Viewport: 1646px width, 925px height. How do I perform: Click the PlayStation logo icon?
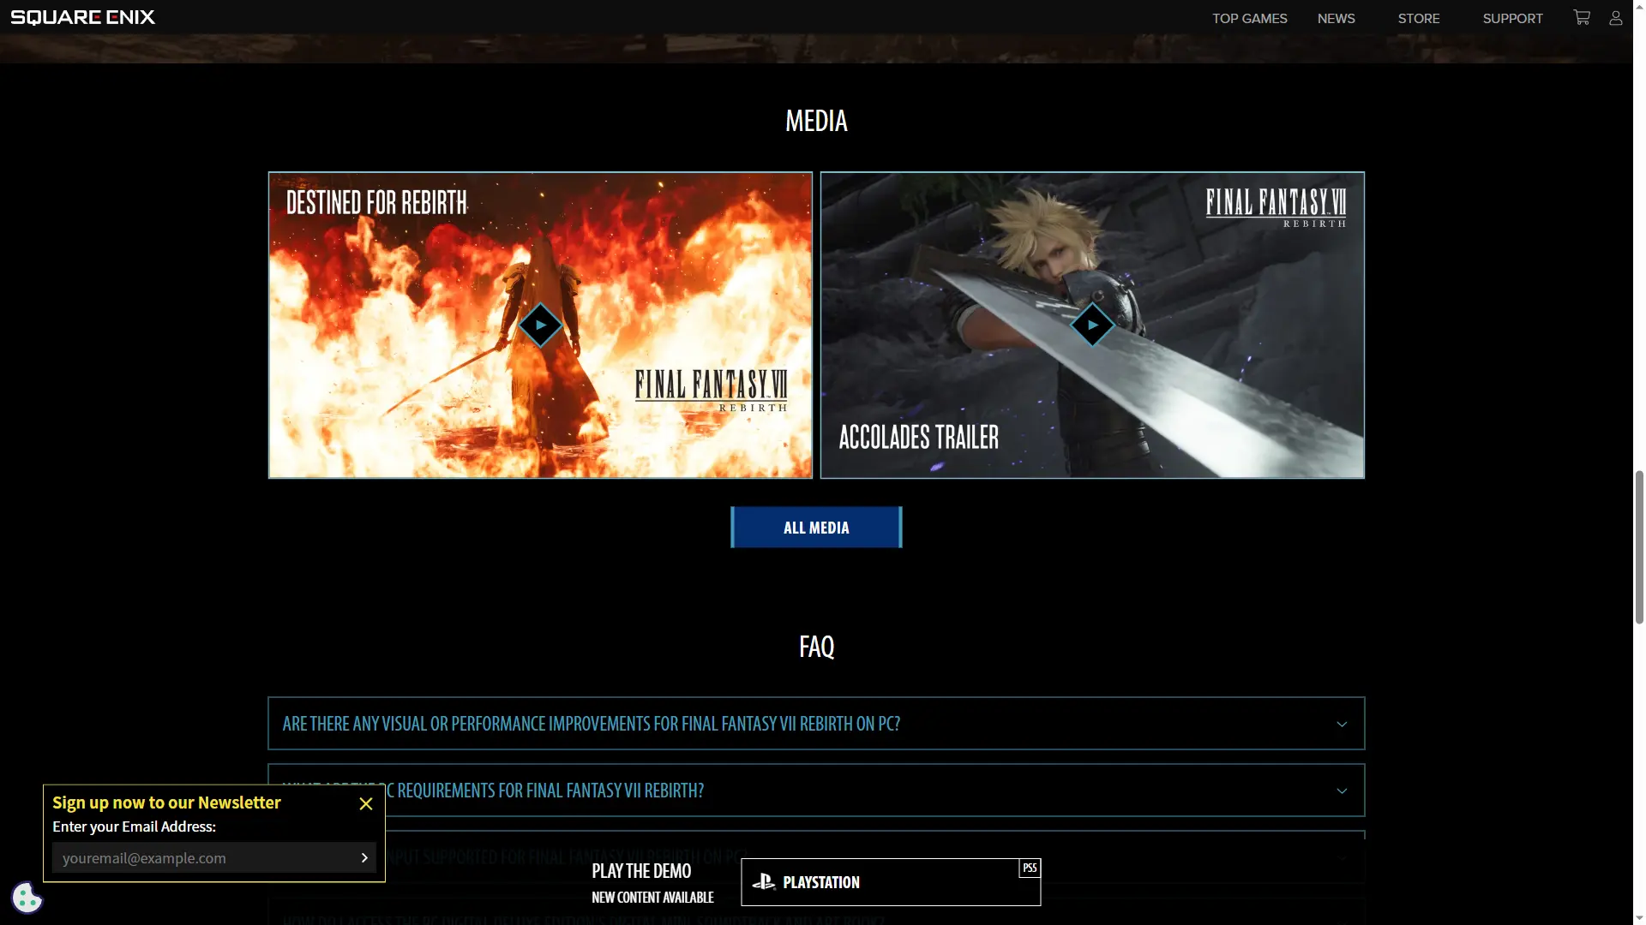763,881
